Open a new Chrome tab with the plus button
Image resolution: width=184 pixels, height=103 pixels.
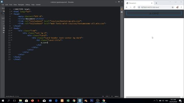click(156, 3)
